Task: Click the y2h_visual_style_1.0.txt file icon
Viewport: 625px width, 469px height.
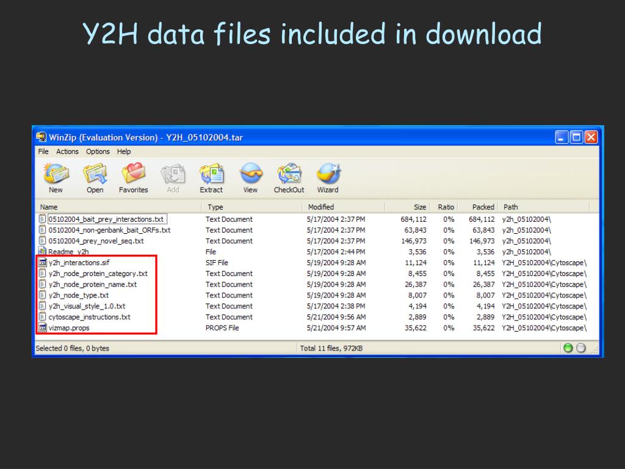Action: coord(42,306)
